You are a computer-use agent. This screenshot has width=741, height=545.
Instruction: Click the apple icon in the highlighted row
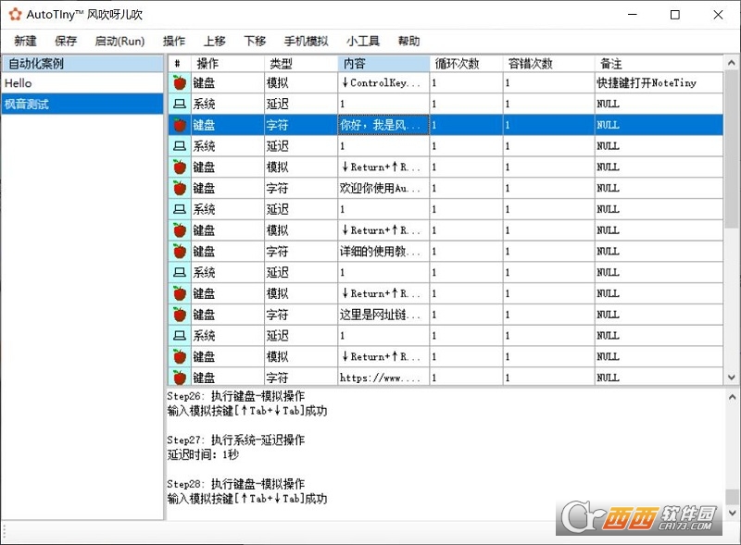click(x=180, y=125)
